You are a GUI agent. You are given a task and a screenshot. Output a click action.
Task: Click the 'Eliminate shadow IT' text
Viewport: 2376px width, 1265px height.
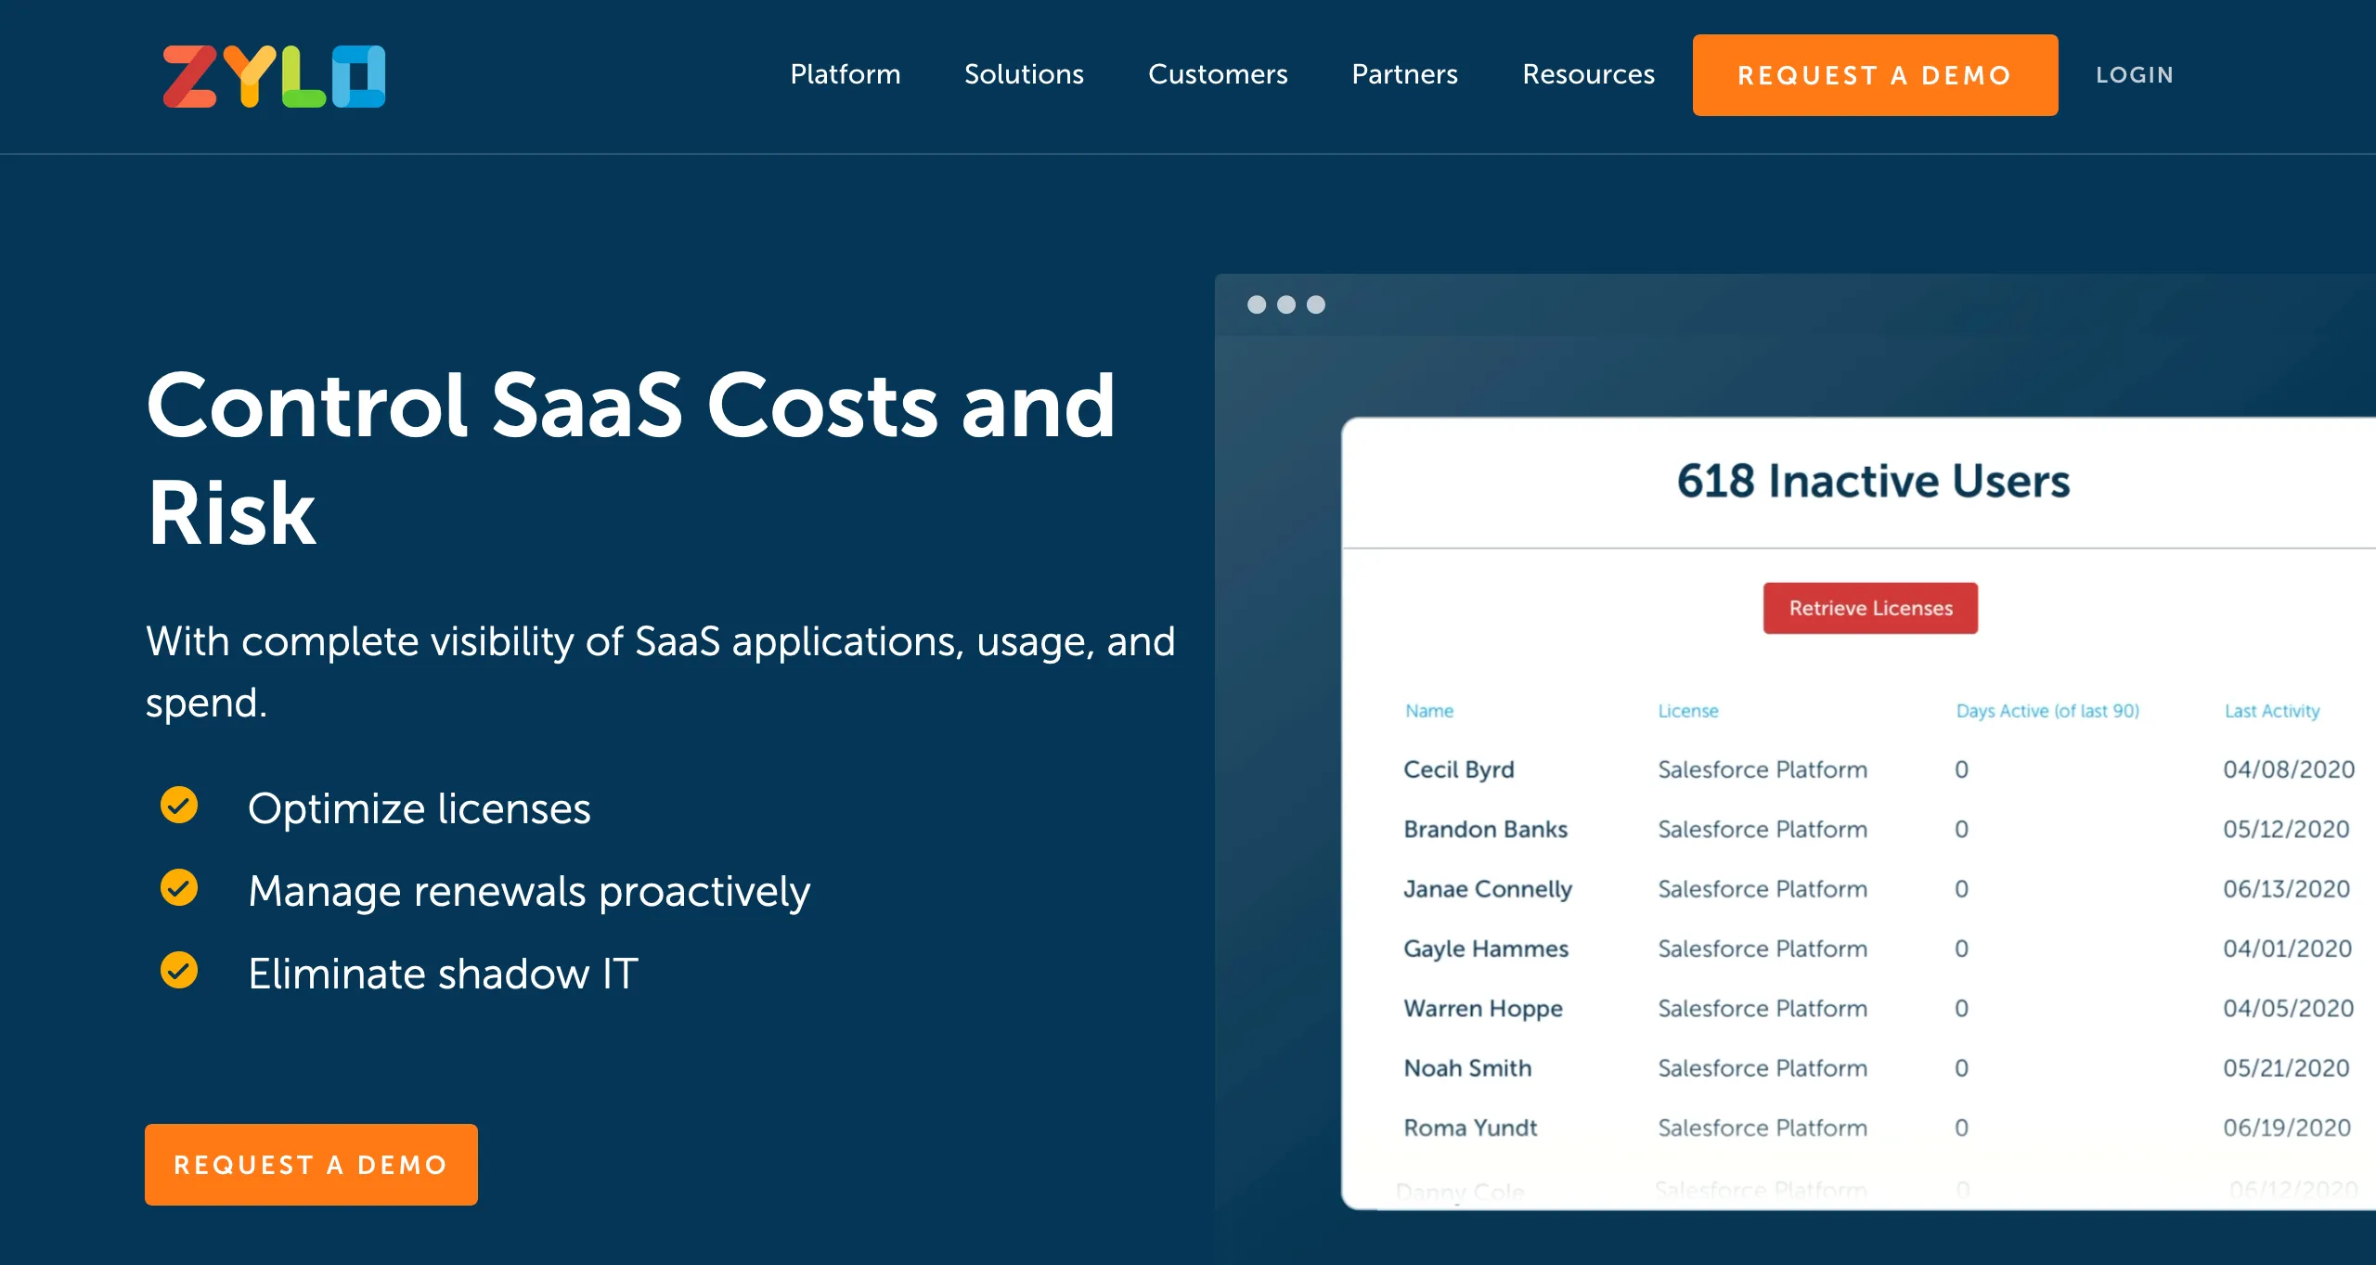(443, 974)
